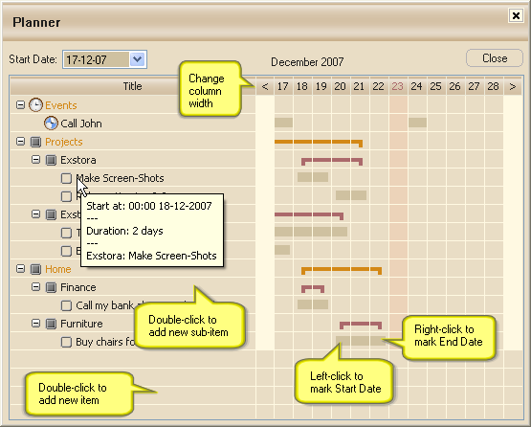Select day 20 column header
Image resolution: width=531 pixels, height=427 pixels.
[341, 86]
